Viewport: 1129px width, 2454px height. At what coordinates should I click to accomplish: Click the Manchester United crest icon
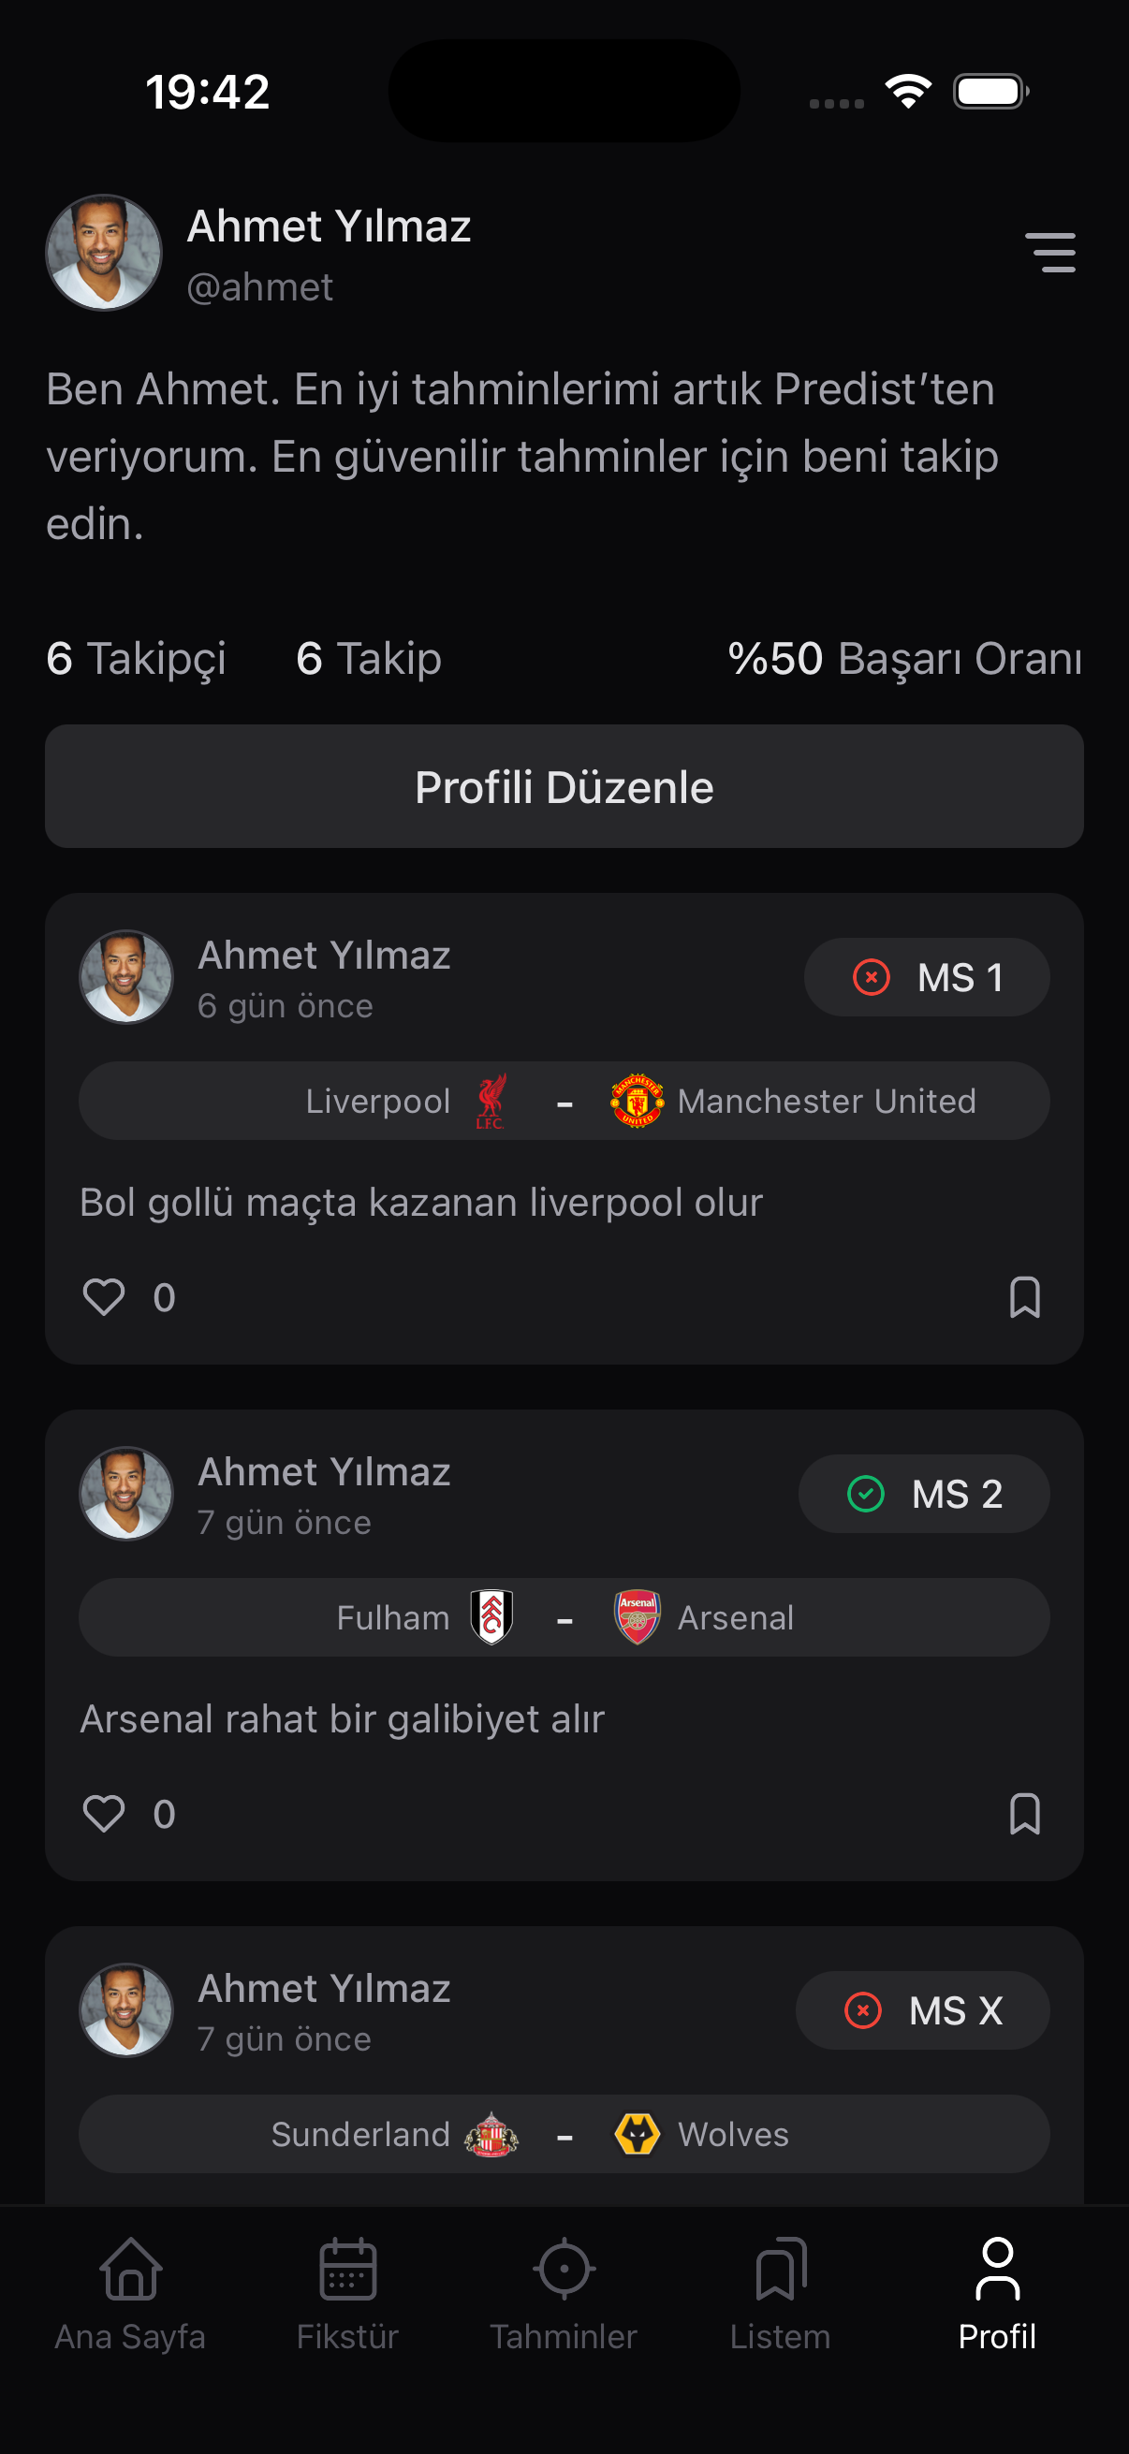tap(638, 1102)
